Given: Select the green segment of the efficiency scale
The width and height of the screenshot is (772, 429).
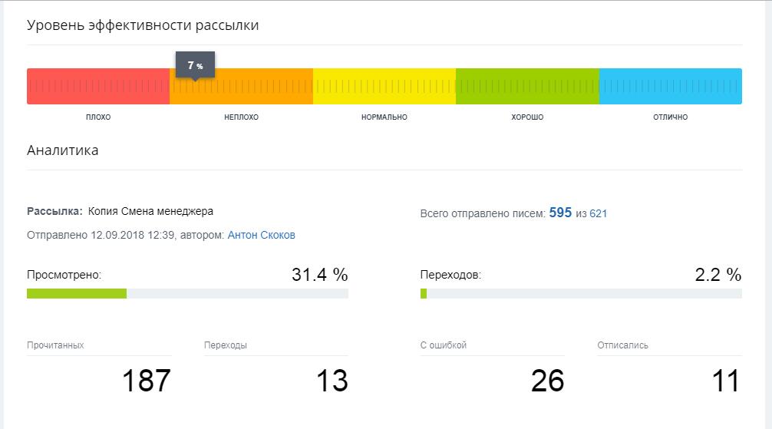Looking at the screenshot, I should (527, 87).
